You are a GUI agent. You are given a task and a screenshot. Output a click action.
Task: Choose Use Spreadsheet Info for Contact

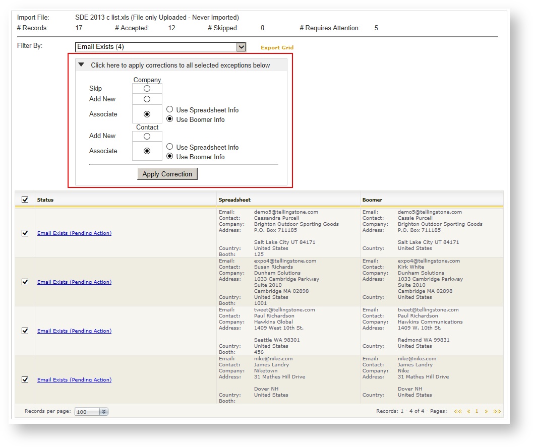169,146
